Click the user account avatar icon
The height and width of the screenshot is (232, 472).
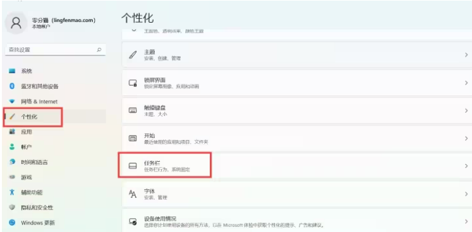click(16, 23)
